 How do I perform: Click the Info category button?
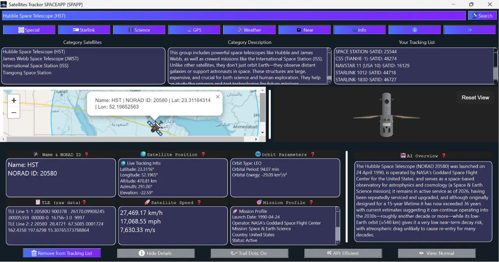(x=360, y=30)
